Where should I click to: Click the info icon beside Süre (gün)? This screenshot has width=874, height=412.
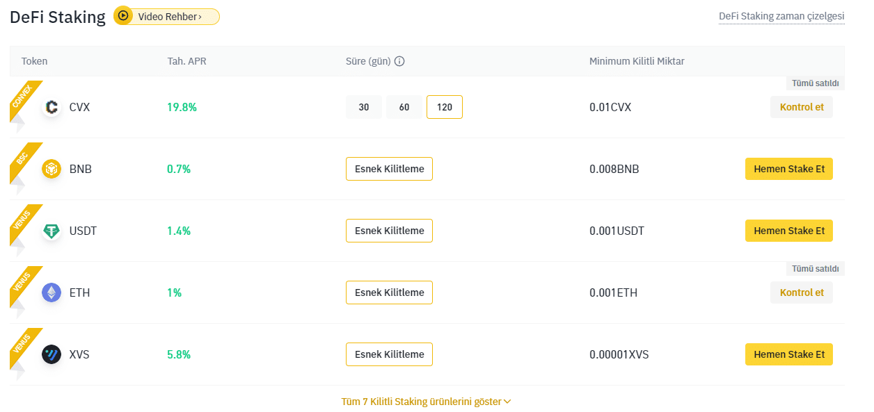(399, 61)
